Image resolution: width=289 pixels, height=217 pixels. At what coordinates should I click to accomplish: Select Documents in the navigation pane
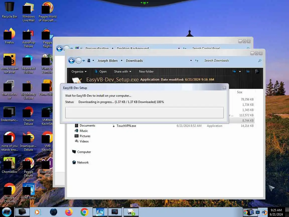coord(85,126)
